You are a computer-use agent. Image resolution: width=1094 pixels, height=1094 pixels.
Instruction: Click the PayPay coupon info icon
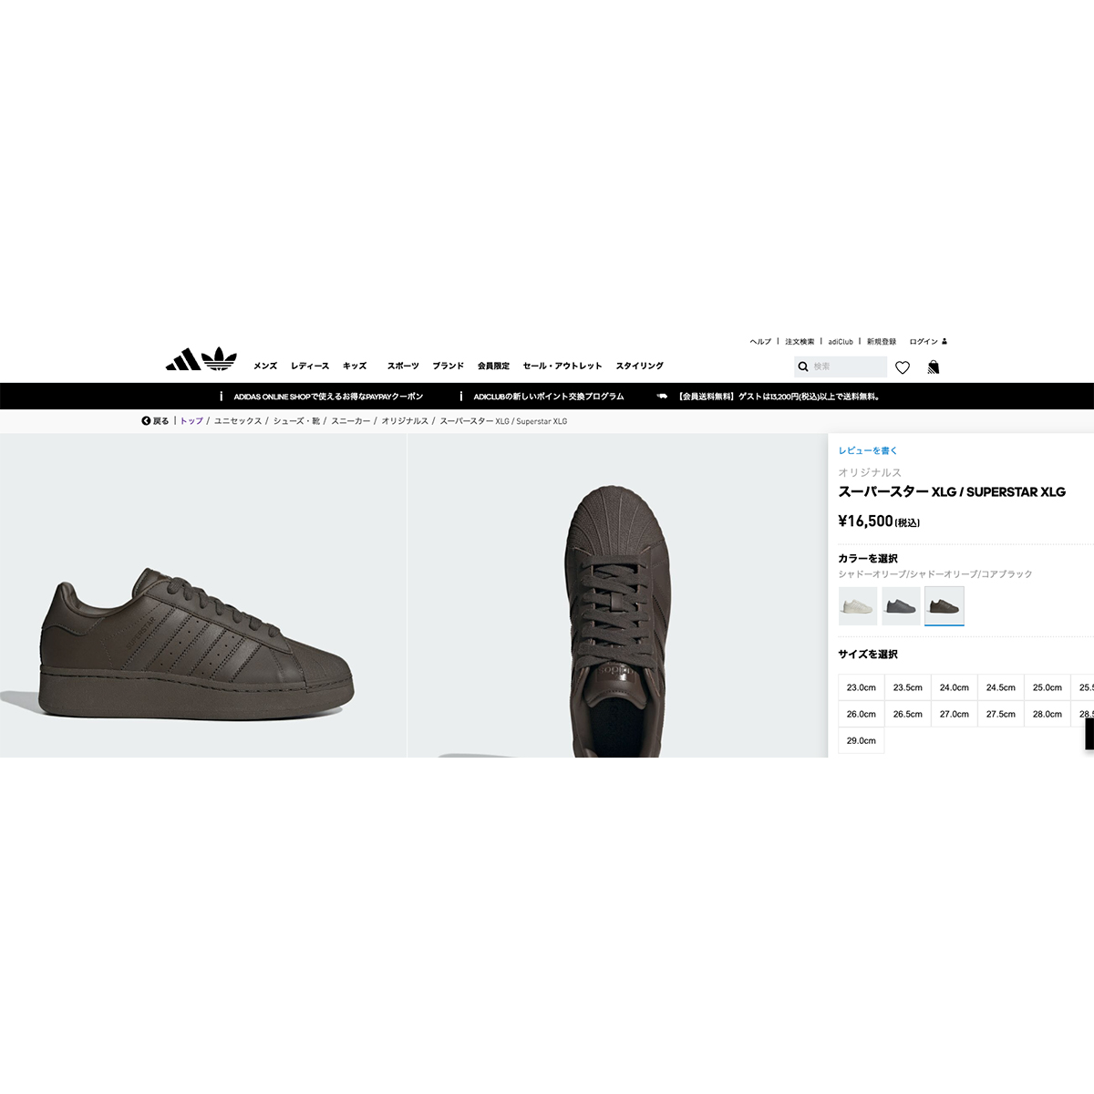(221, 397)
